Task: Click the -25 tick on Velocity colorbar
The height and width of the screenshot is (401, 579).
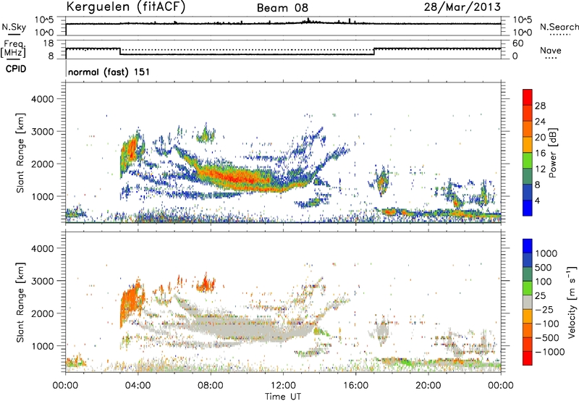Action: coord(544,309)
